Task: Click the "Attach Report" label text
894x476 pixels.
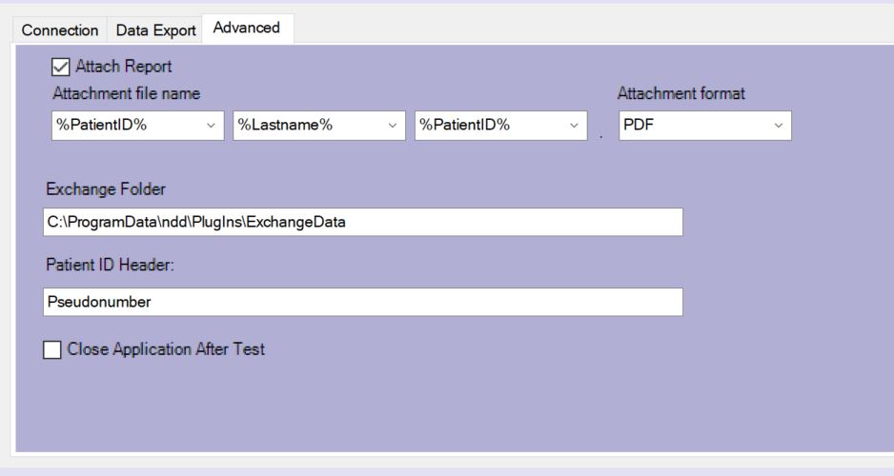Action: [122, 68]
